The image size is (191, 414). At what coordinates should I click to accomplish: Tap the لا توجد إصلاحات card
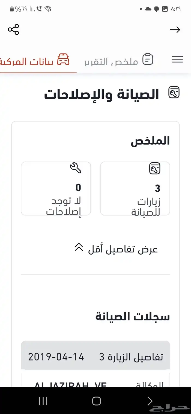pyautogui.click(x=56, y=188)
